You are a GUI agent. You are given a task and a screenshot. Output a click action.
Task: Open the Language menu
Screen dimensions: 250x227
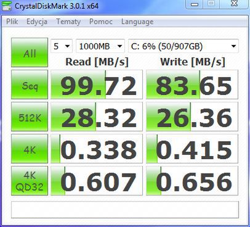[x=137, y=22]
